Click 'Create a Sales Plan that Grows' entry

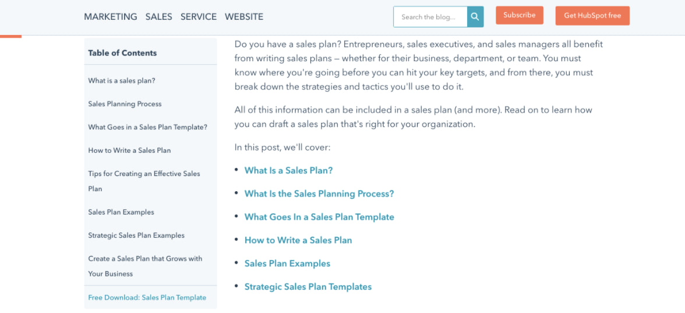tap(145, 259)
